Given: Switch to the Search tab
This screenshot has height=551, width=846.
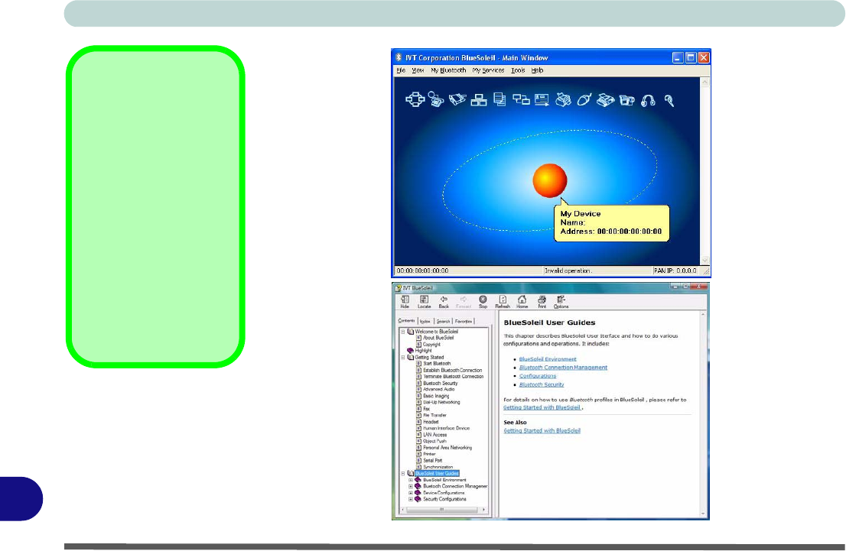Looking at the screenshot, I should tap(443, 321).
